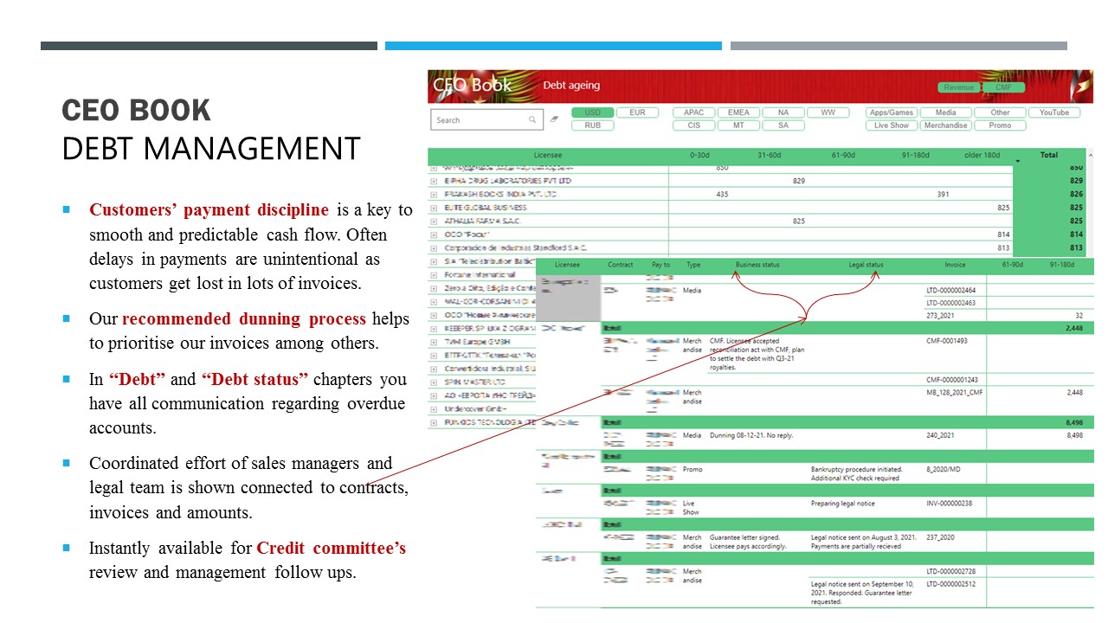Select the WW region filter
Image resolution: width=1108 pixels, height=623 pixels.
828,112
